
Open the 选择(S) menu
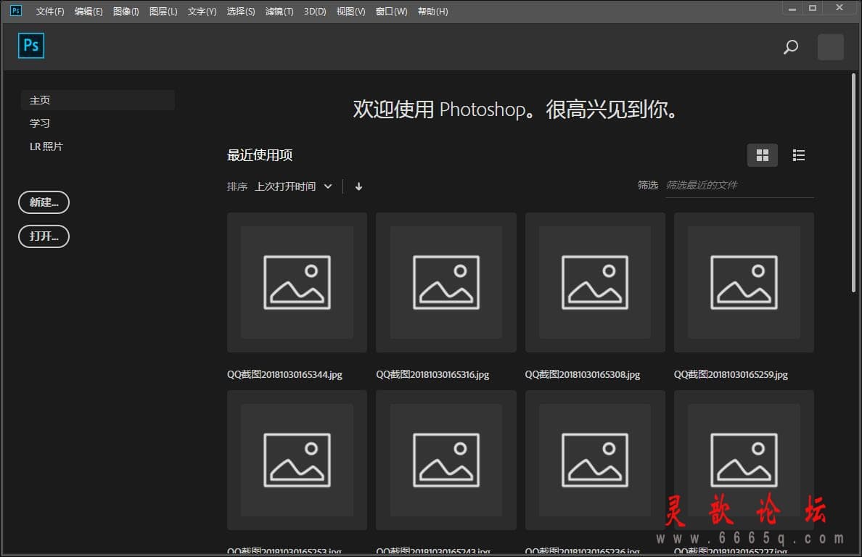[x=241, y=11]
